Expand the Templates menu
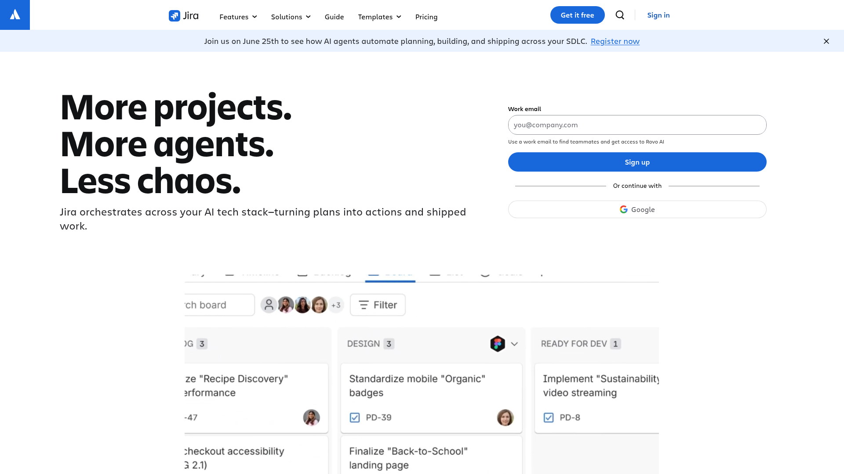Image resolution: width=844 pixels, height=474 pixels. (380, 17)
